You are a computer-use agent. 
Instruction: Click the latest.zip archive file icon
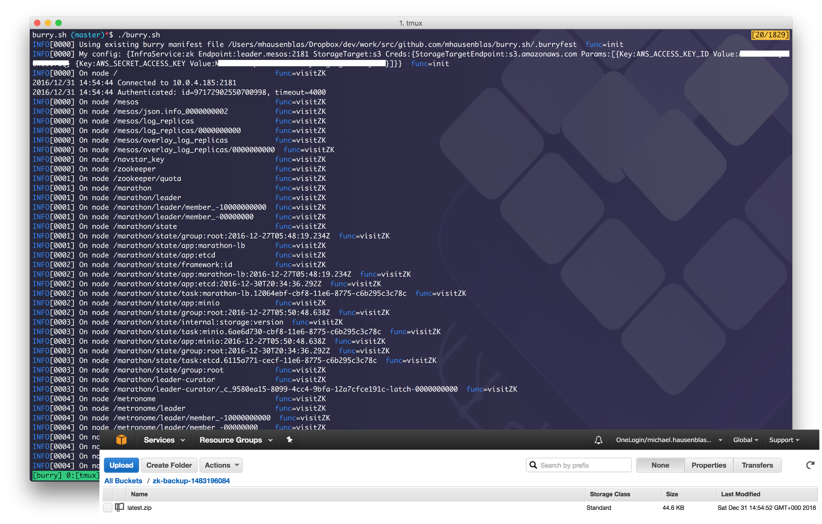pyautogui.click(x=119, y=507)
